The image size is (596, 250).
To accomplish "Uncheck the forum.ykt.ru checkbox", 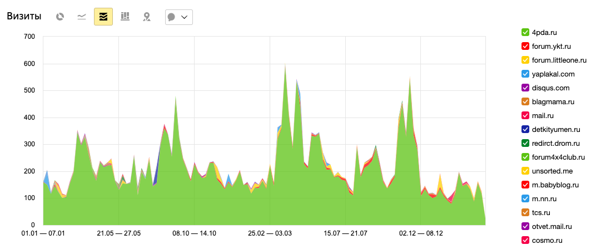I will tap(525, 46).
